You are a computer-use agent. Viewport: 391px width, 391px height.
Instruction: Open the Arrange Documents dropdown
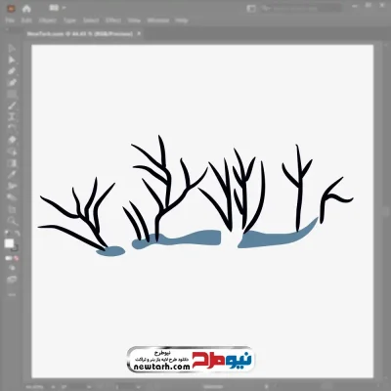58,8
